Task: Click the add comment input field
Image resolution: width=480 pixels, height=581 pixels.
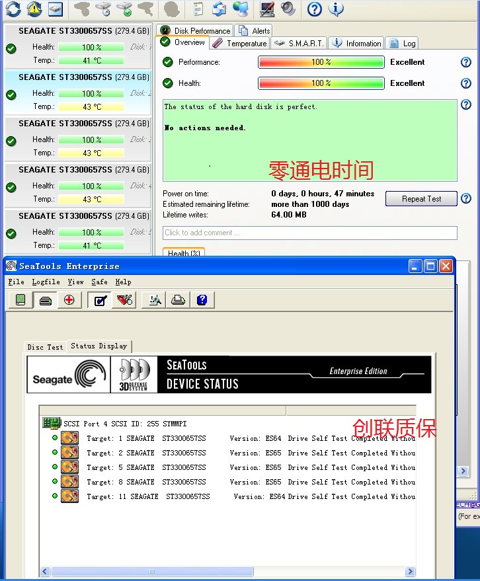Action: coord(310,233)
